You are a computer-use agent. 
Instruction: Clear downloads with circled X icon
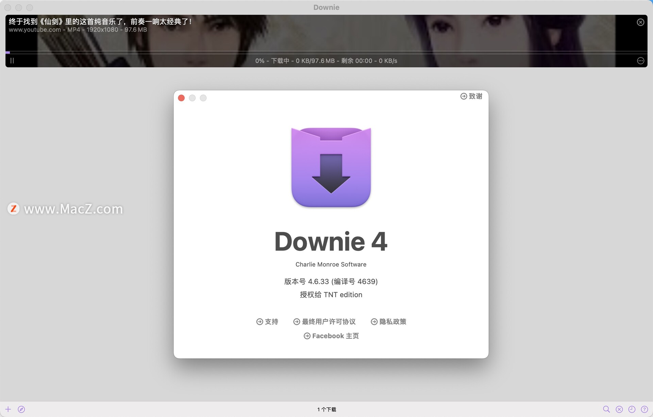click(x=619, y=409)
